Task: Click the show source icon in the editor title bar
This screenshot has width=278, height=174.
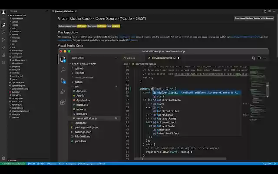Action: (265, 11)
